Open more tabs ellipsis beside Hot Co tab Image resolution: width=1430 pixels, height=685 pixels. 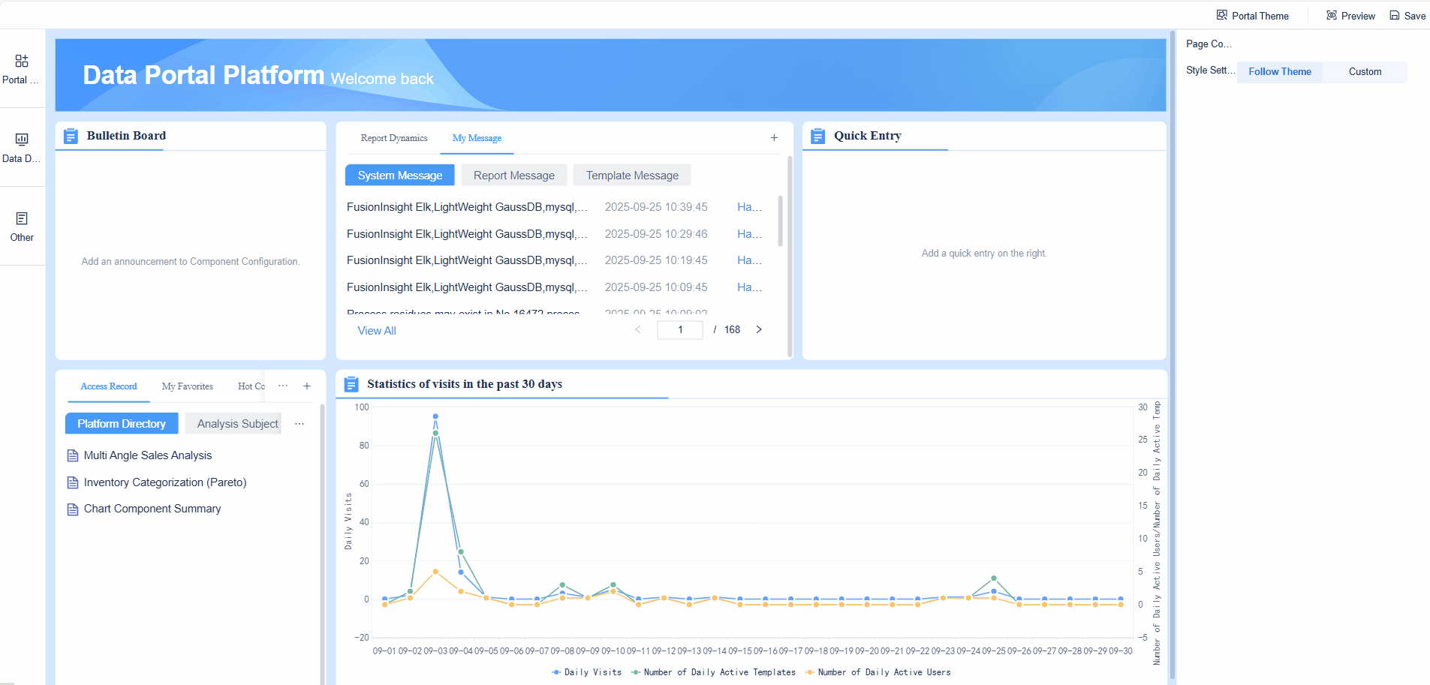click(x=283, y=386)
